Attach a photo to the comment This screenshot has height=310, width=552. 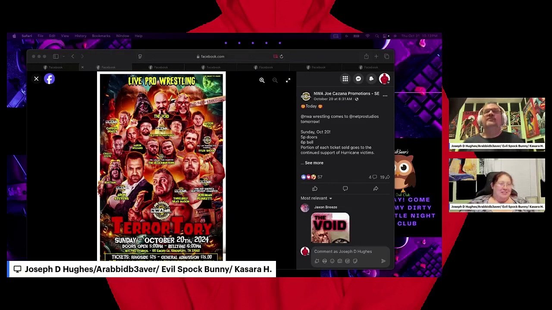tap(340, 261)
